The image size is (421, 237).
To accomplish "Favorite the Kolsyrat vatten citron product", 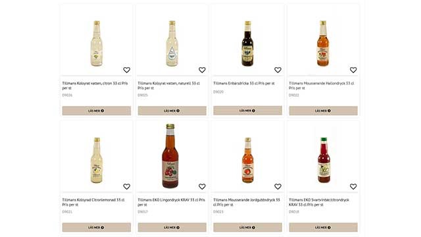I will point(126,70).
